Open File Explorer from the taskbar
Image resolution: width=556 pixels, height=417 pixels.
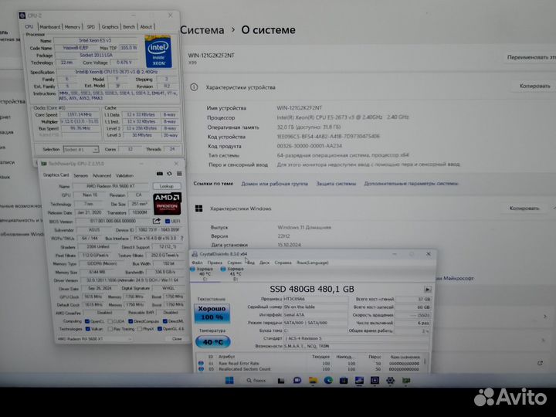pyautogui.click(x=313, y=381)
